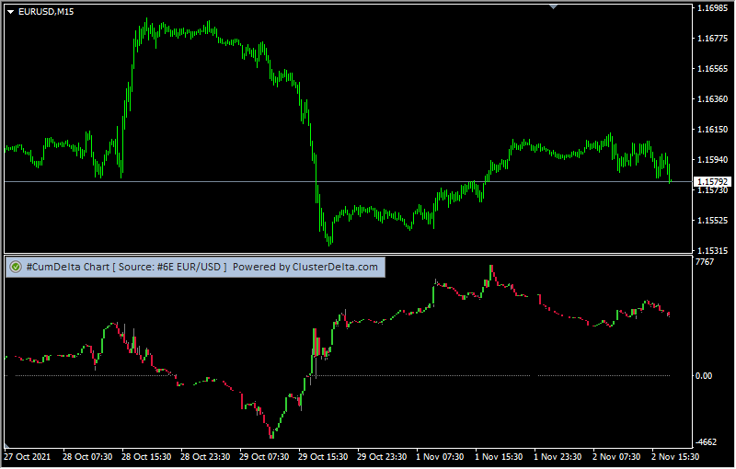Click the dropdown arrow beside EURUSD,M15
Viewport: 736px width, 469px height.
pos(10,11)
